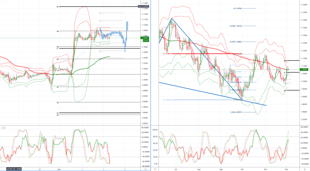Click the Dec marker on the left time axis
310x171 pixels.
click(x=59, y=169)
